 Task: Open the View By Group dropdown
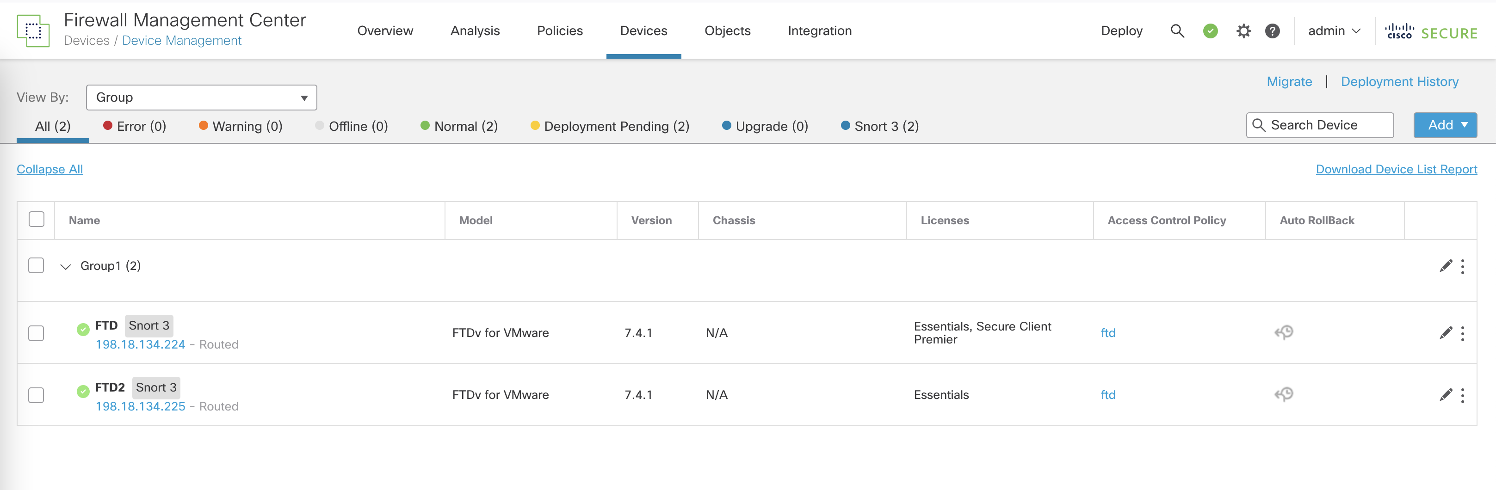click(x=201, y=98)
